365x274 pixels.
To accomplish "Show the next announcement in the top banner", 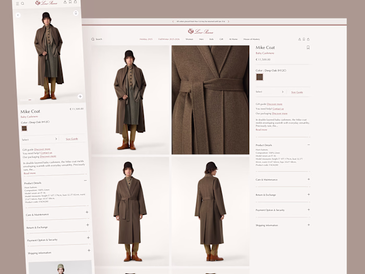I will click(x=228, y=21).
